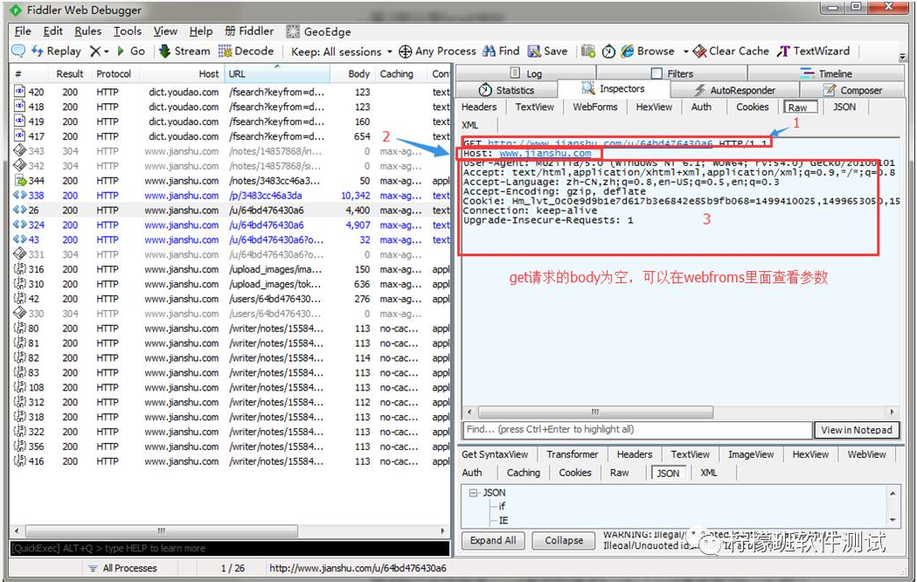
Task: Click the All Processes status bar filter
Action: [x=122, y=568]
